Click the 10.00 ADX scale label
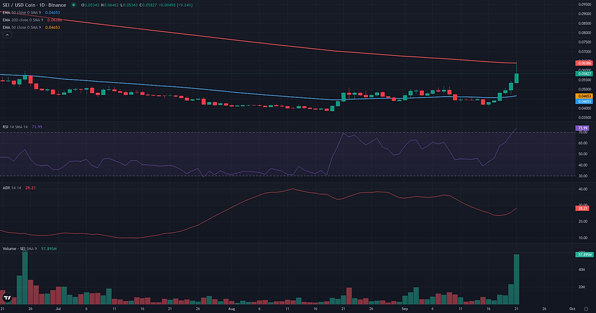This screenshot has width=596, height=313. [583, 238]
